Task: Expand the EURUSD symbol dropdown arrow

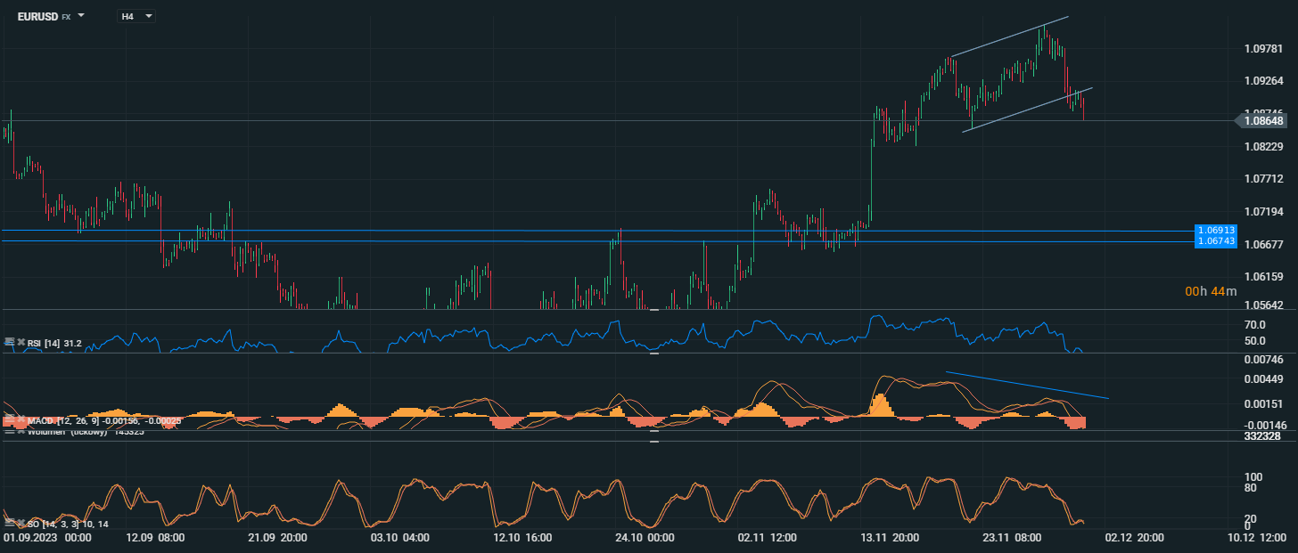Action: [81, 16]
